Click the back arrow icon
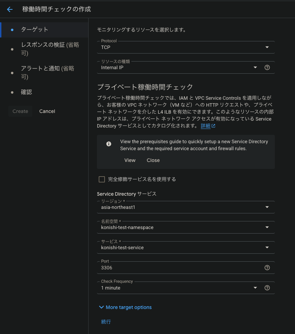295x334 pixels. coord(10,9)
